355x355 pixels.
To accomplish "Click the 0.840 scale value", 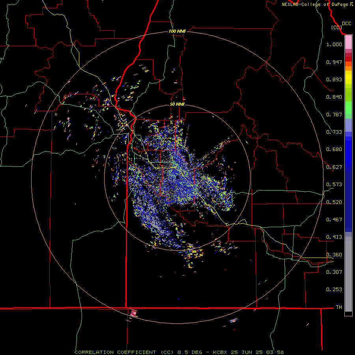I will (334, 97).
